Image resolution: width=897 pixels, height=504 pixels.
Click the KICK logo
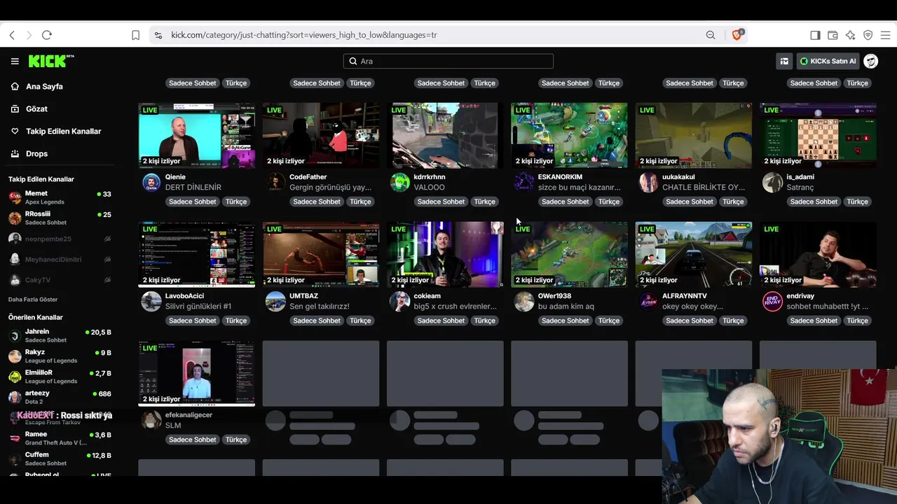[51, 61]
